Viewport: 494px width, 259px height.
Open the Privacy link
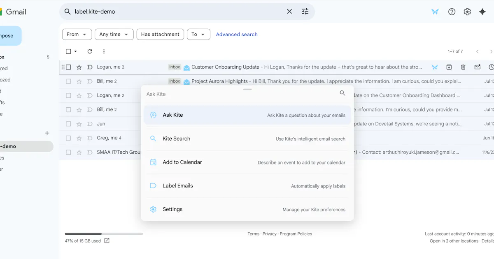point(270,234)
